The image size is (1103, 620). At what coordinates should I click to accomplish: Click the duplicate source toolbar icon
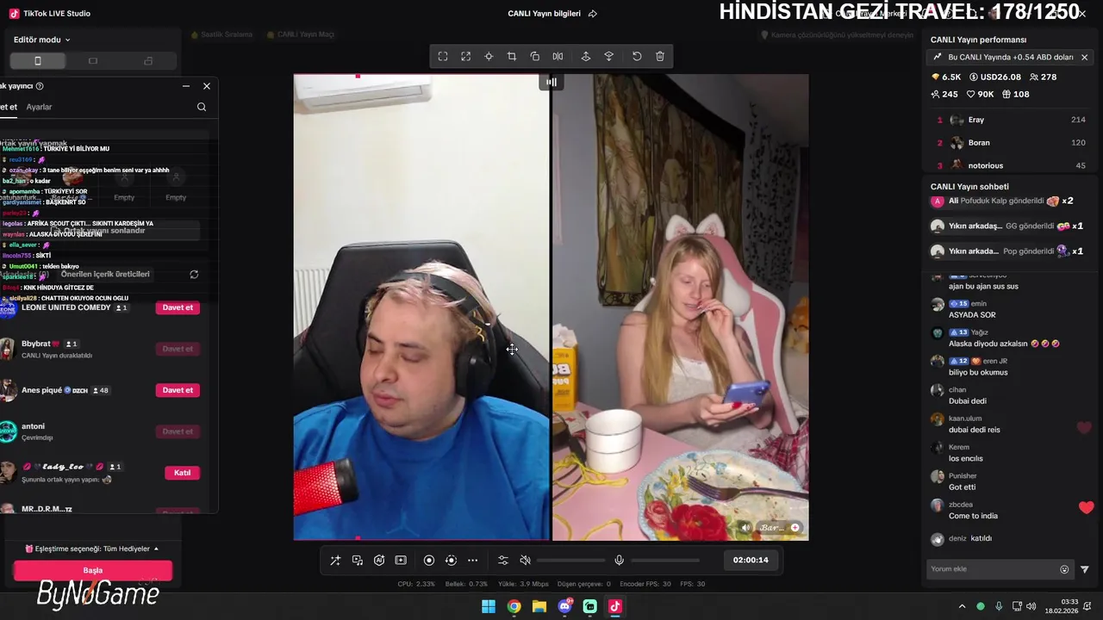(534, 56)
